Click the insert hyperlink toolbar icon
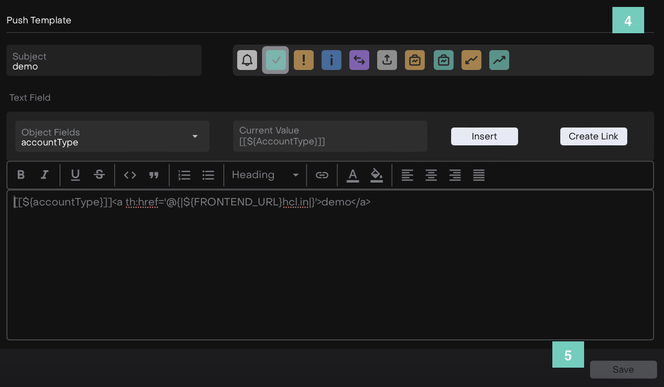The width and height of the screenshot is (664, 387). tap(322, 175)
